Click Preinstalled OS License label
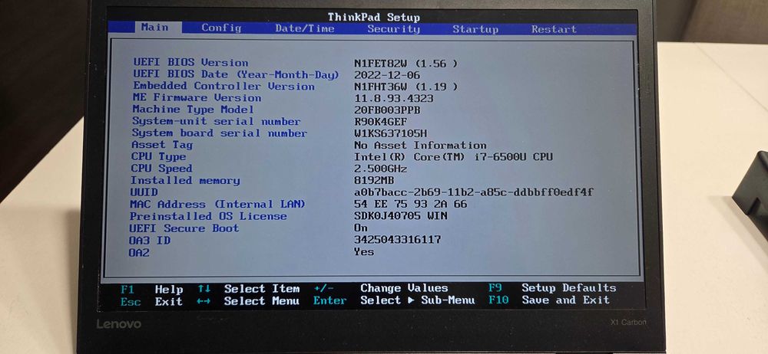The image size is (768, 354). (x=208, y=216)
